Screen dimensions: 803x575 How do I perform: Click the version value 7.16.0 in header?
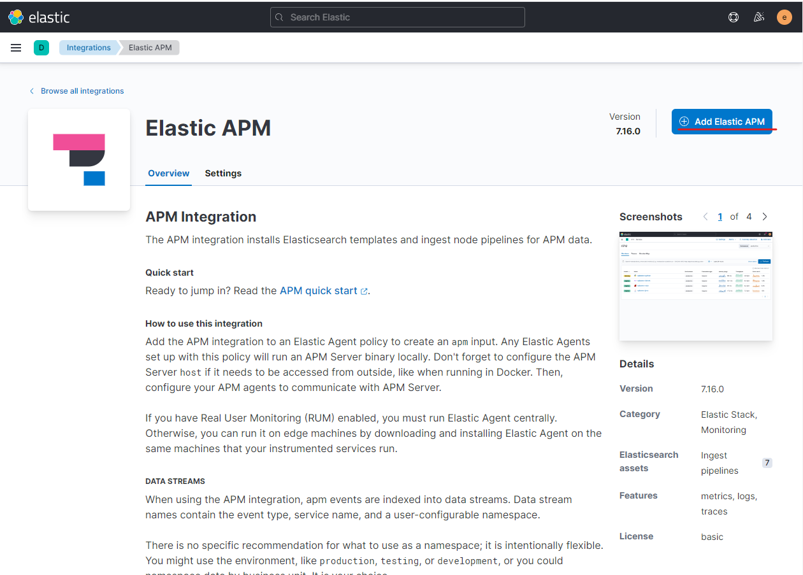tap(628, 131)
